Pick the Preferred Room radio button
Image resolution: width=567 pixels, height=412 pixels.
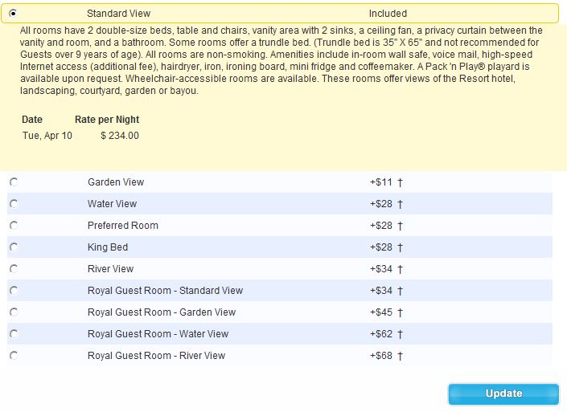tap(14, 226)
